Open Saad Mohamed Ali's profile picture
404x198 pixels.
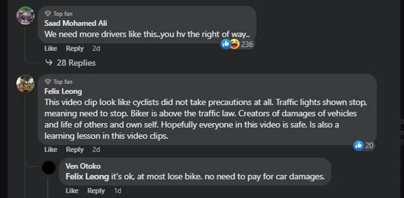tap(25, 16)
